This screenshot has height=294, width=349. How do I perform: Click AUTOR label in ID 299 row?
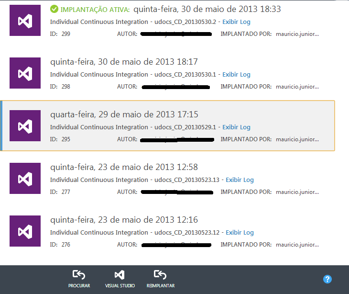[127, 34]
